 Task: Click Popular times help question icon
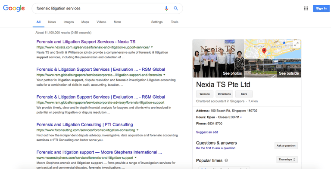pos(226,160)
